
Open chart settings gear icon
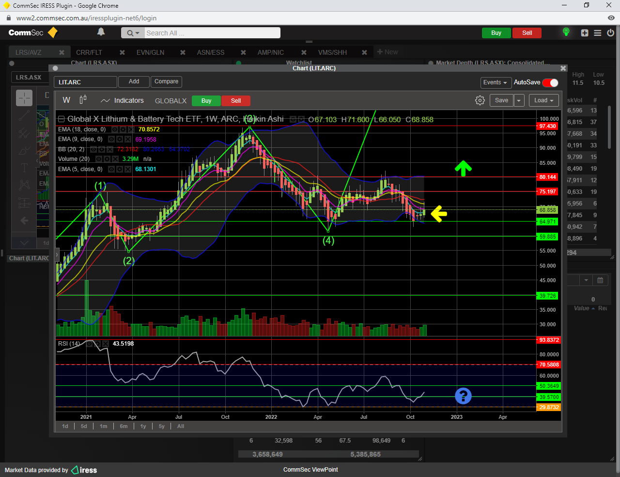[x=480, y=100]
